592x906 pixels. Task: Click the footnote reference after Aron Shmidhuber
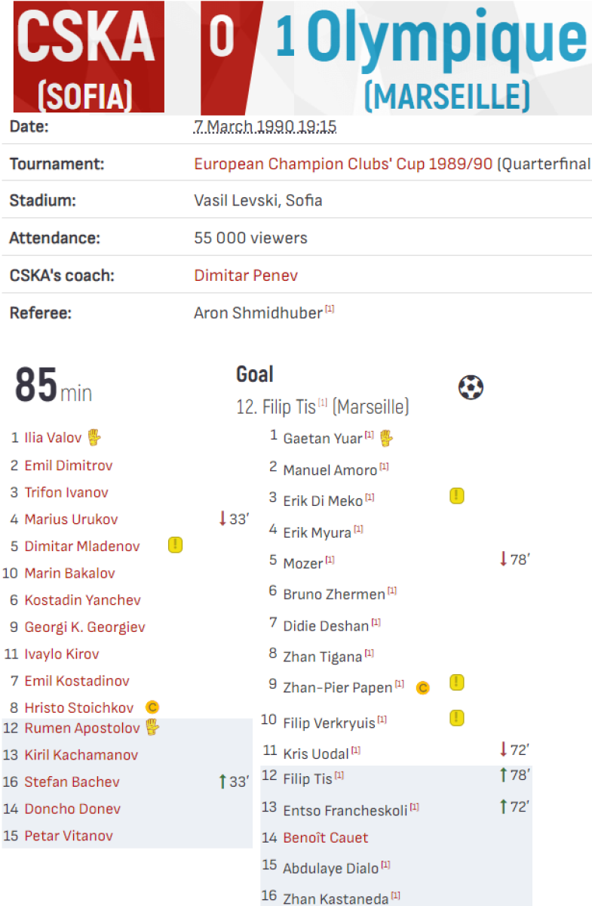330,309
